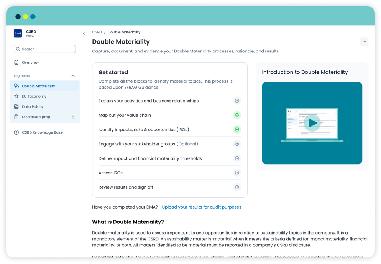381x264 pixels.
Task: Click 'Explain your activities and business relationships' text
Action: [x=148, y=101]
